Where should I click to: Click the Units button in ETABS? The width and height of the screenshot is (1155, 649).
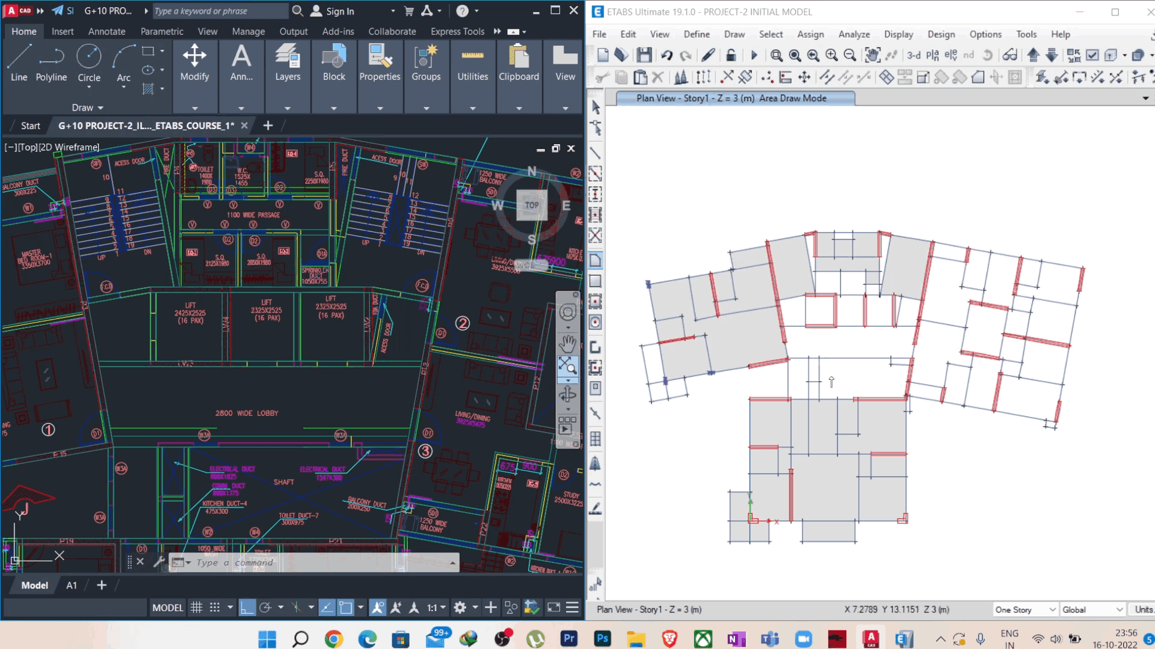pyautogui.click(x=1143, y=609)
